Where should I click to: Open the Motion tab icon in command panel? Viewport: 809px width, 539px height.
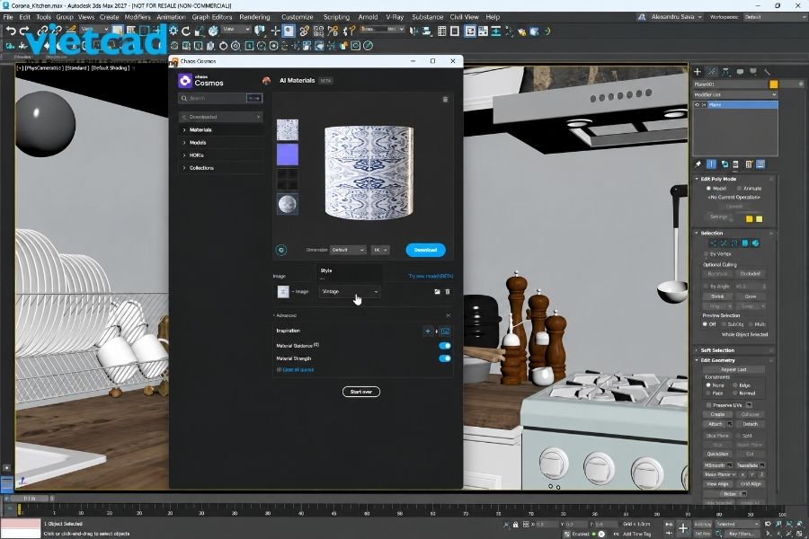[740, 72]
